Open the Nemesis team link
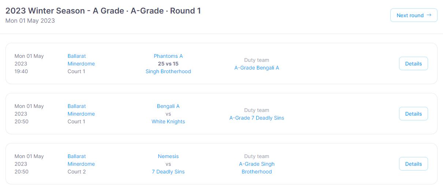 [168, 156]
